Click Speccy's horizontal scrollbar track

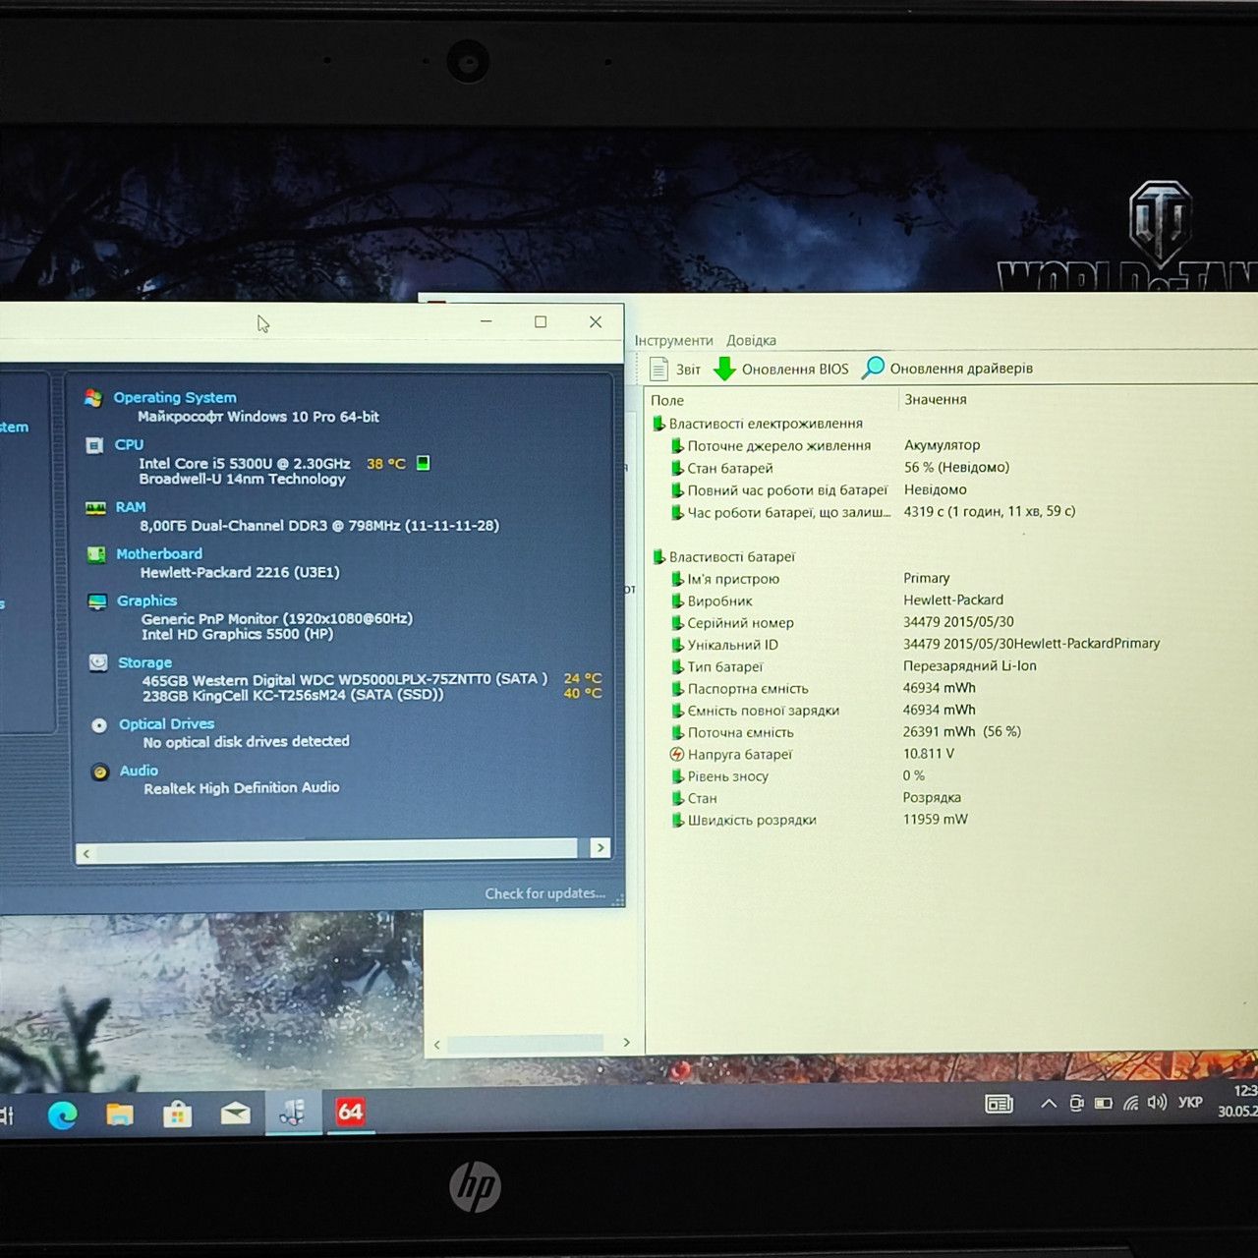point(337,850)
